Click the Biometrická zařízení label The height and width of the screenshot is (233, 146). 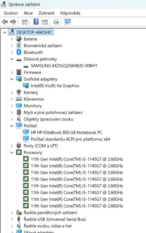click(43, 46)
